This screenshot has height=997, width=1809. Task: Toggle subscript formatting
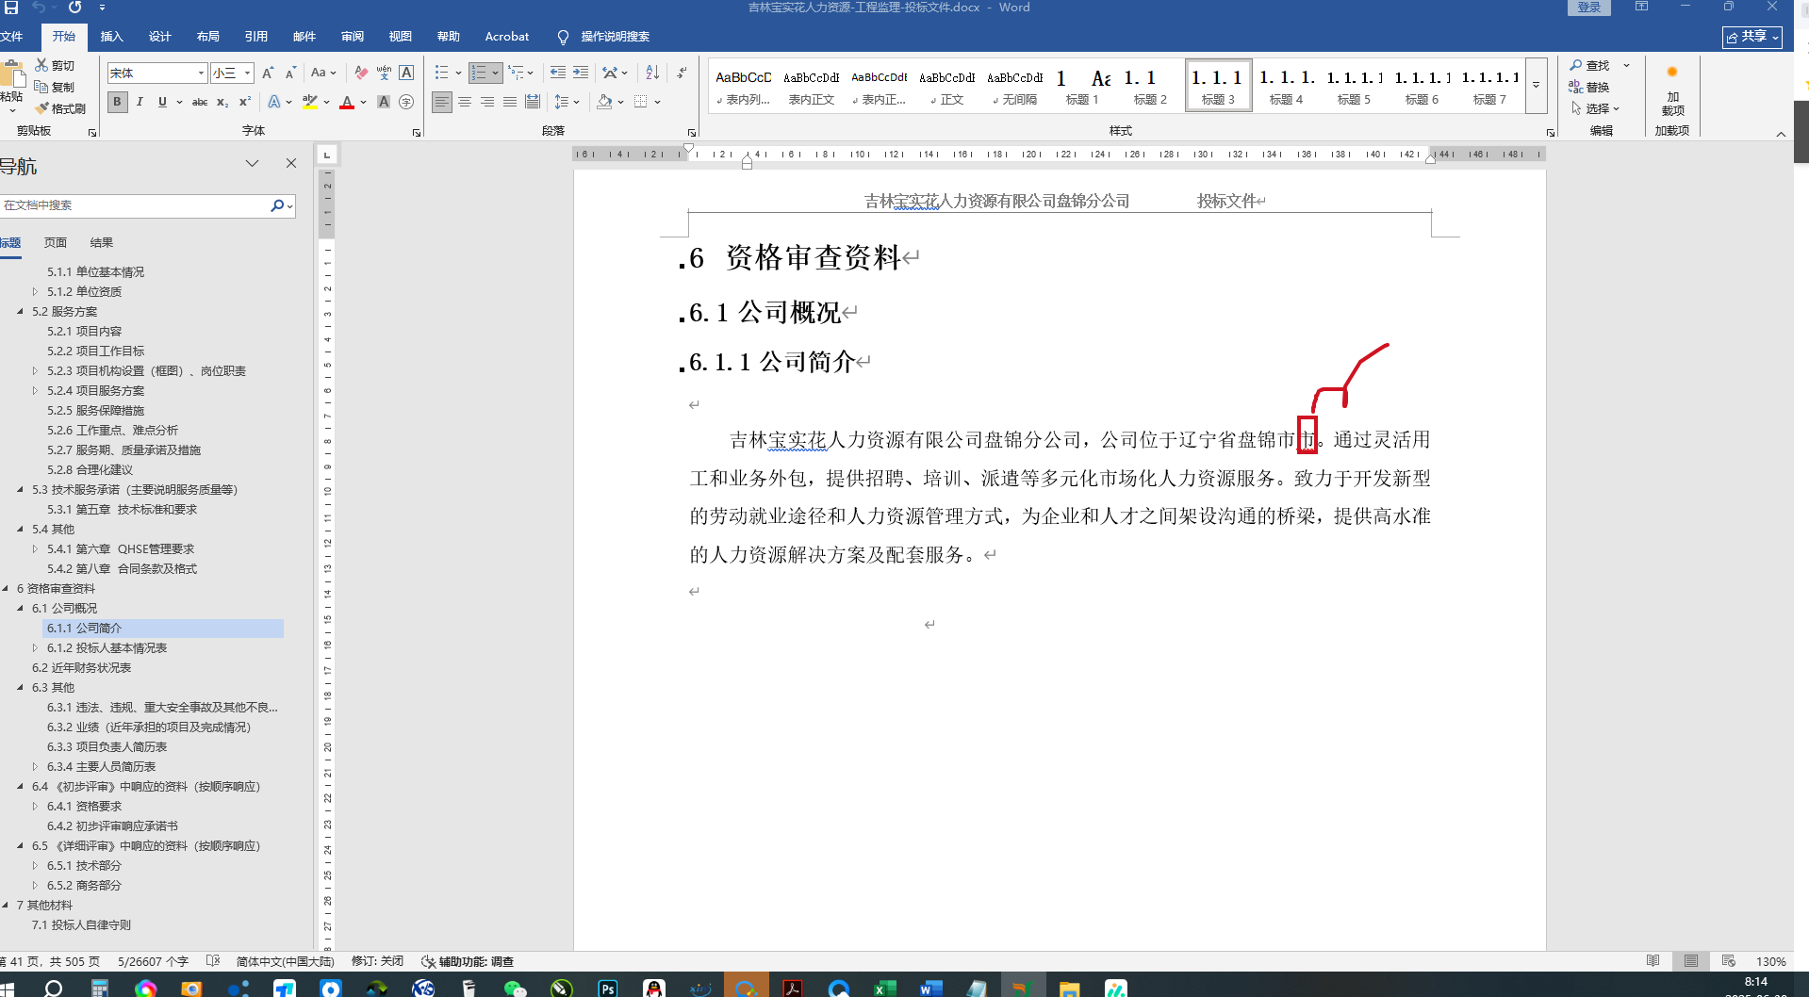coord(222,102)
